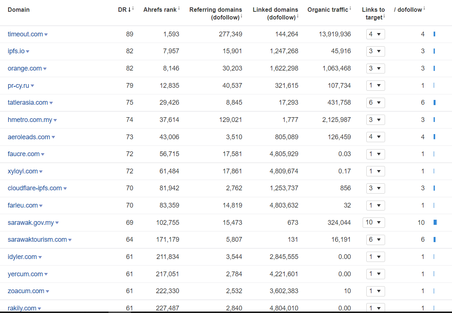Expand the arrow next to xyloyl.com

(41, 172)
